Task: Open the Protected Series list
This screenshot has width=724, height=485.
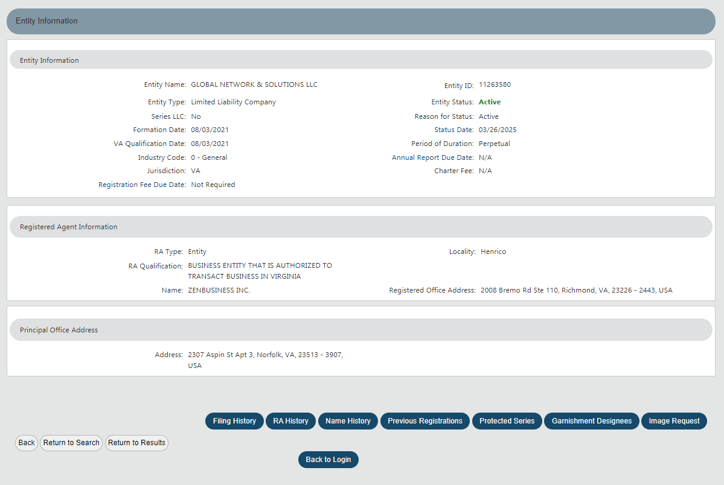Action: pyautogui.click(x=507, y=421)
